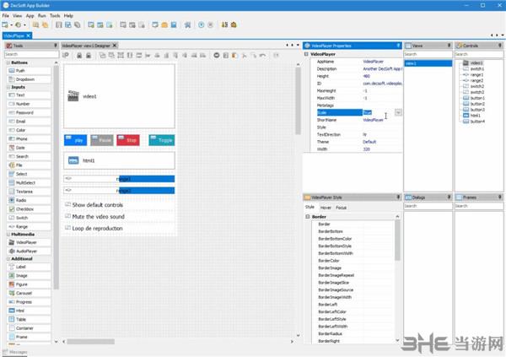This screenshot has height=357, width=506.
Task: Click the Tools panel search field
Action: click(x=31, y=54)
